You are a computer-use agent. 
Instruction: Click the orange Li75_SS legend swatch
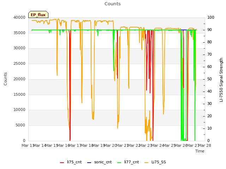point(146,163)
